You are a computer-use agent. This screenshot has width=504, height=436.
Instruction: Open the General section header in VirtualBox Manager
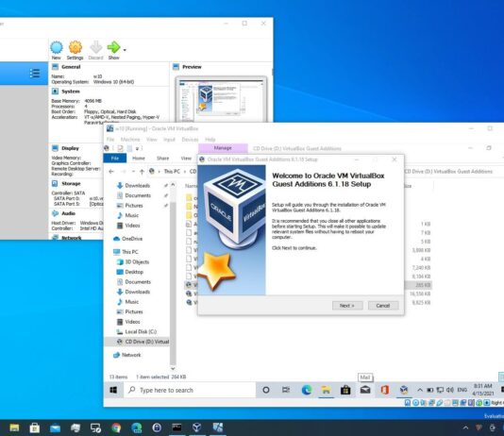coord(71,67)
